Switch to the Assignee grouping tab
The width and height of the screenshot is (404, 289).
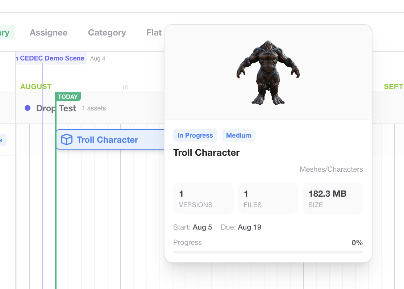pyautogui.click(x=49, y=33)
